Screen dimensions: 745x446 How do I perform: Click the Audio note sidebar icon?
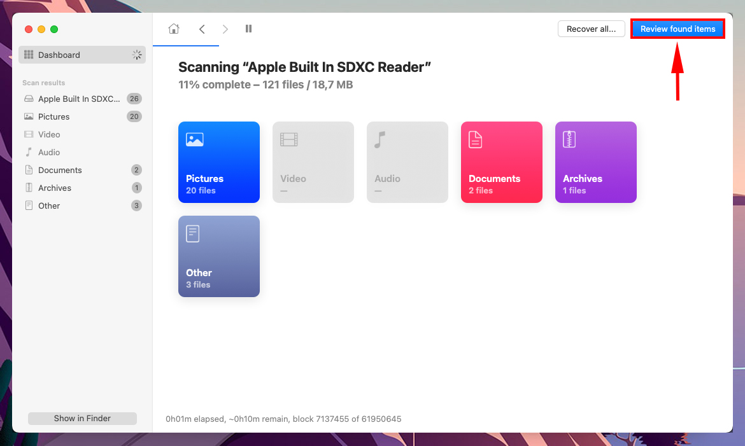(x=29, y=152)
